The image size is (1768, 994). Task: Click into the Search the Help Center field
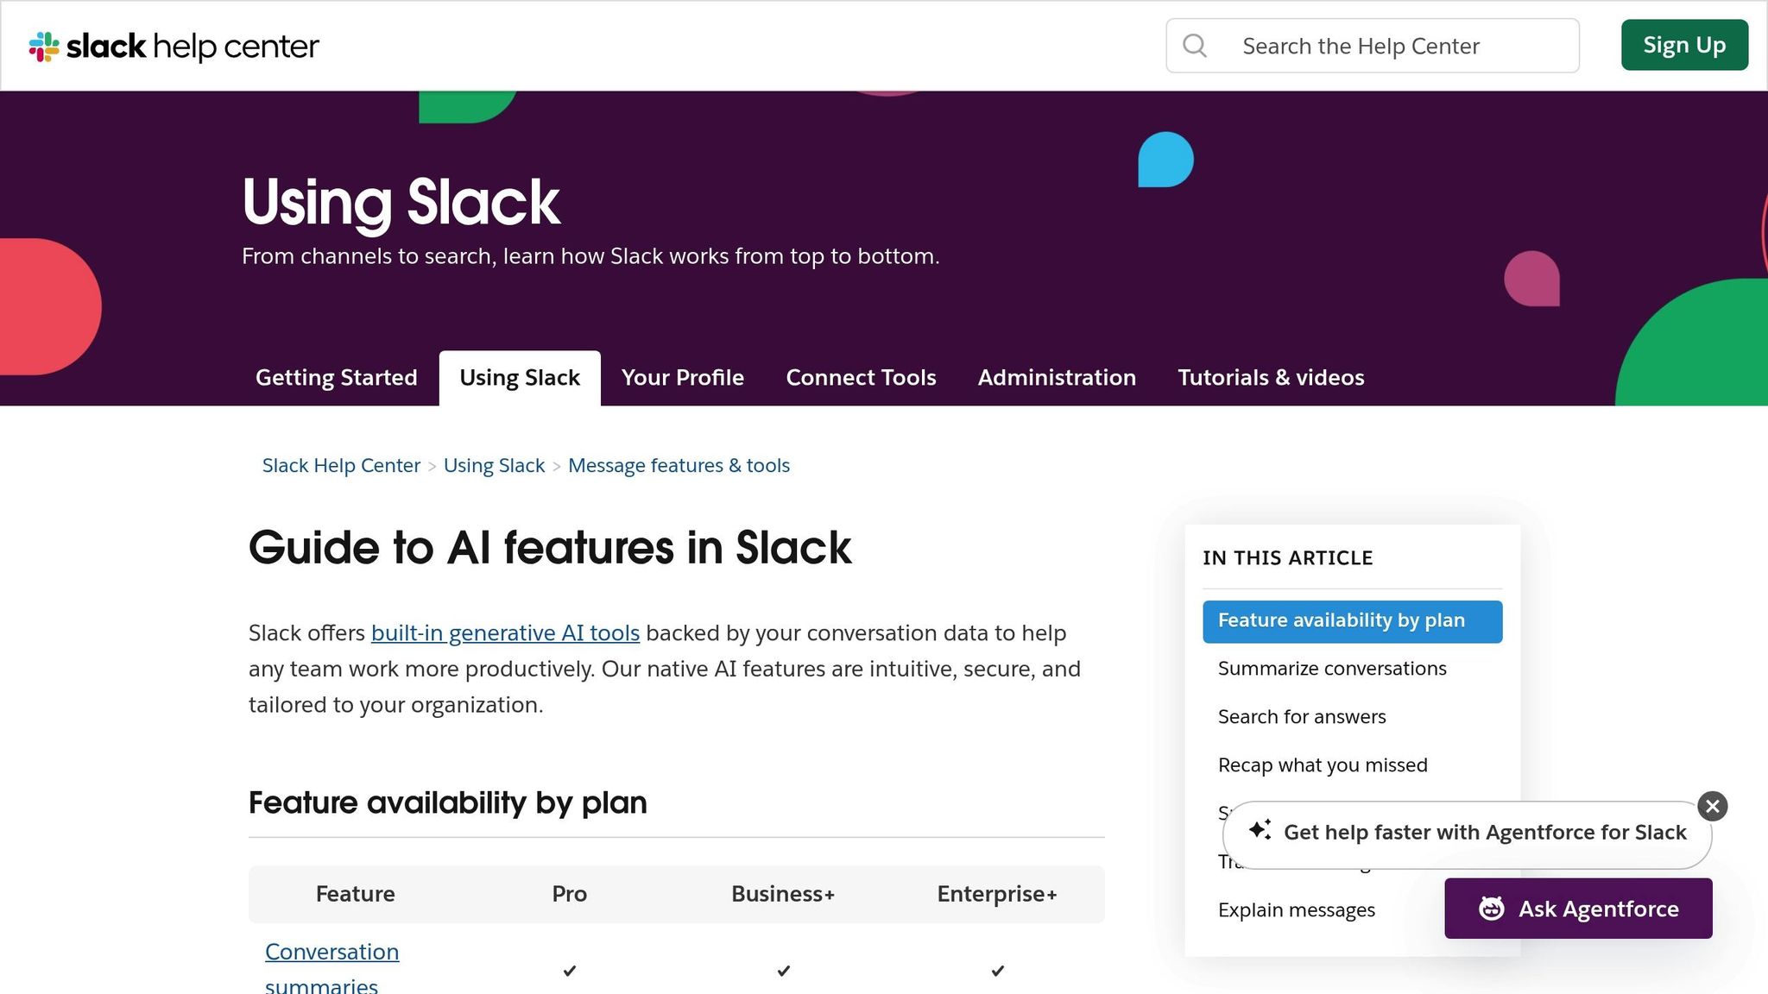(1381, 45)
